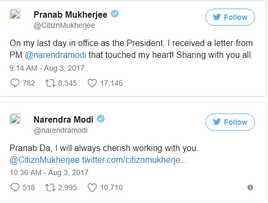Follow Narendra Modi
The image size is (268, 203).
[x=230, y=122]
